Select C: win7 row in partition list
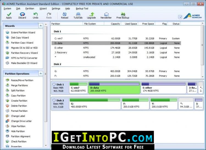Screen dimensions: 206x150 pyautogui.click(x=116, y=39)
